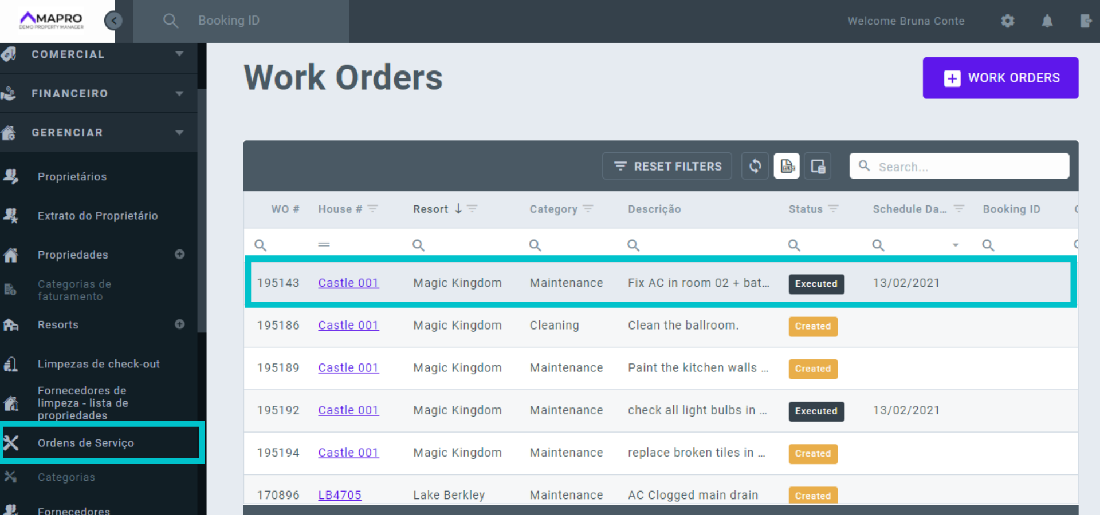Screen dimensions: 1100x515
Task: Click the logout icon in header
Action: click(x=1085, y=21)
